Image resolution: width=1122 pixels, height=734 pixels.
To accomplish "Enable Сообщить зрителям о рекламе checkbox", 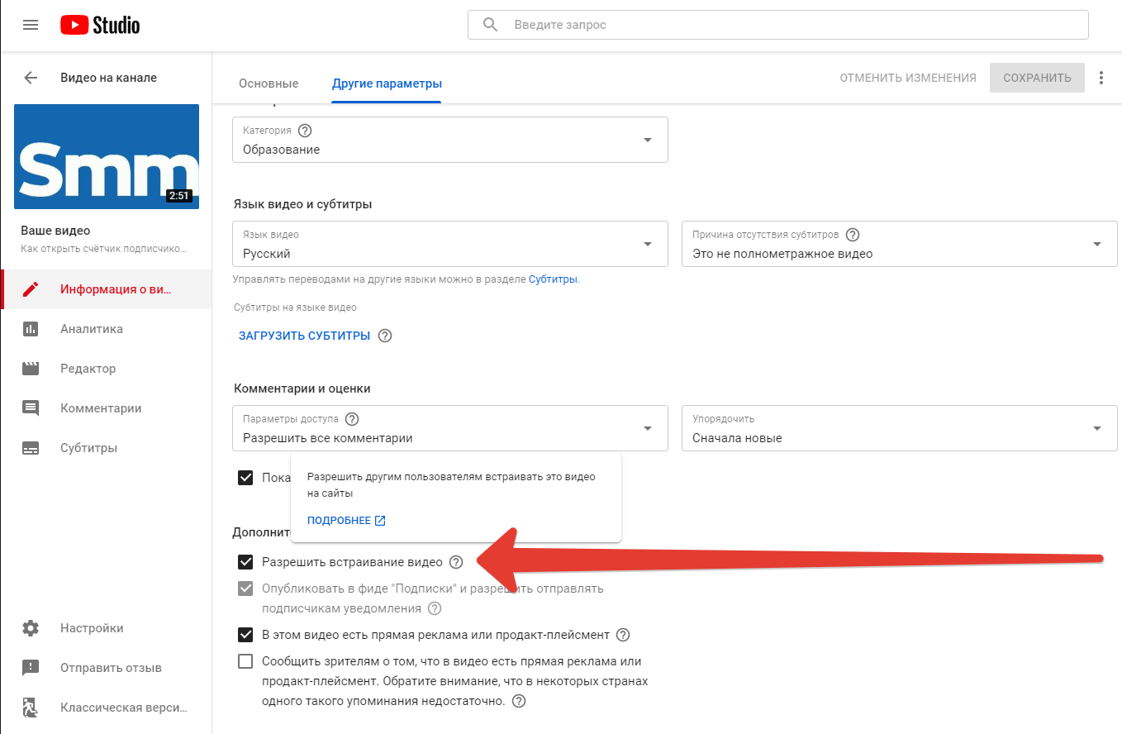I will pos(245,661).
